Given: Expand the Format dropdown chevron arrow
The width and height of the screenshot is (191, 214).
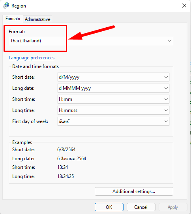Looking at the screenshot, I should coord(169,41).
